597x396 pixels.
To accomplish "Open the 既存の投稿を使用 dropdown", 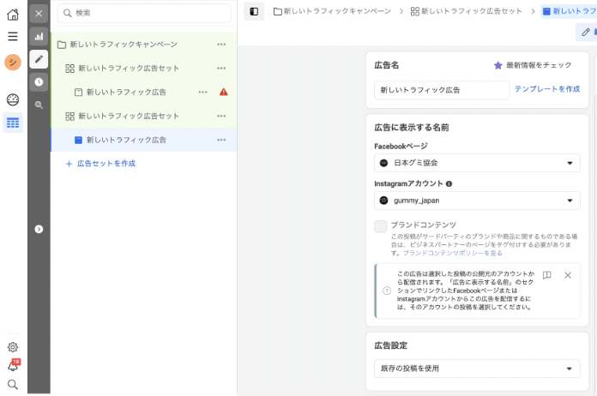I will [x=477, y=369].
